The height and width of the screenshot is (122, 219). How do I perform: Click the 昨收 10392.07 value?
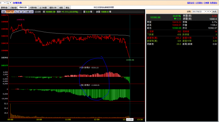(212, 28)
